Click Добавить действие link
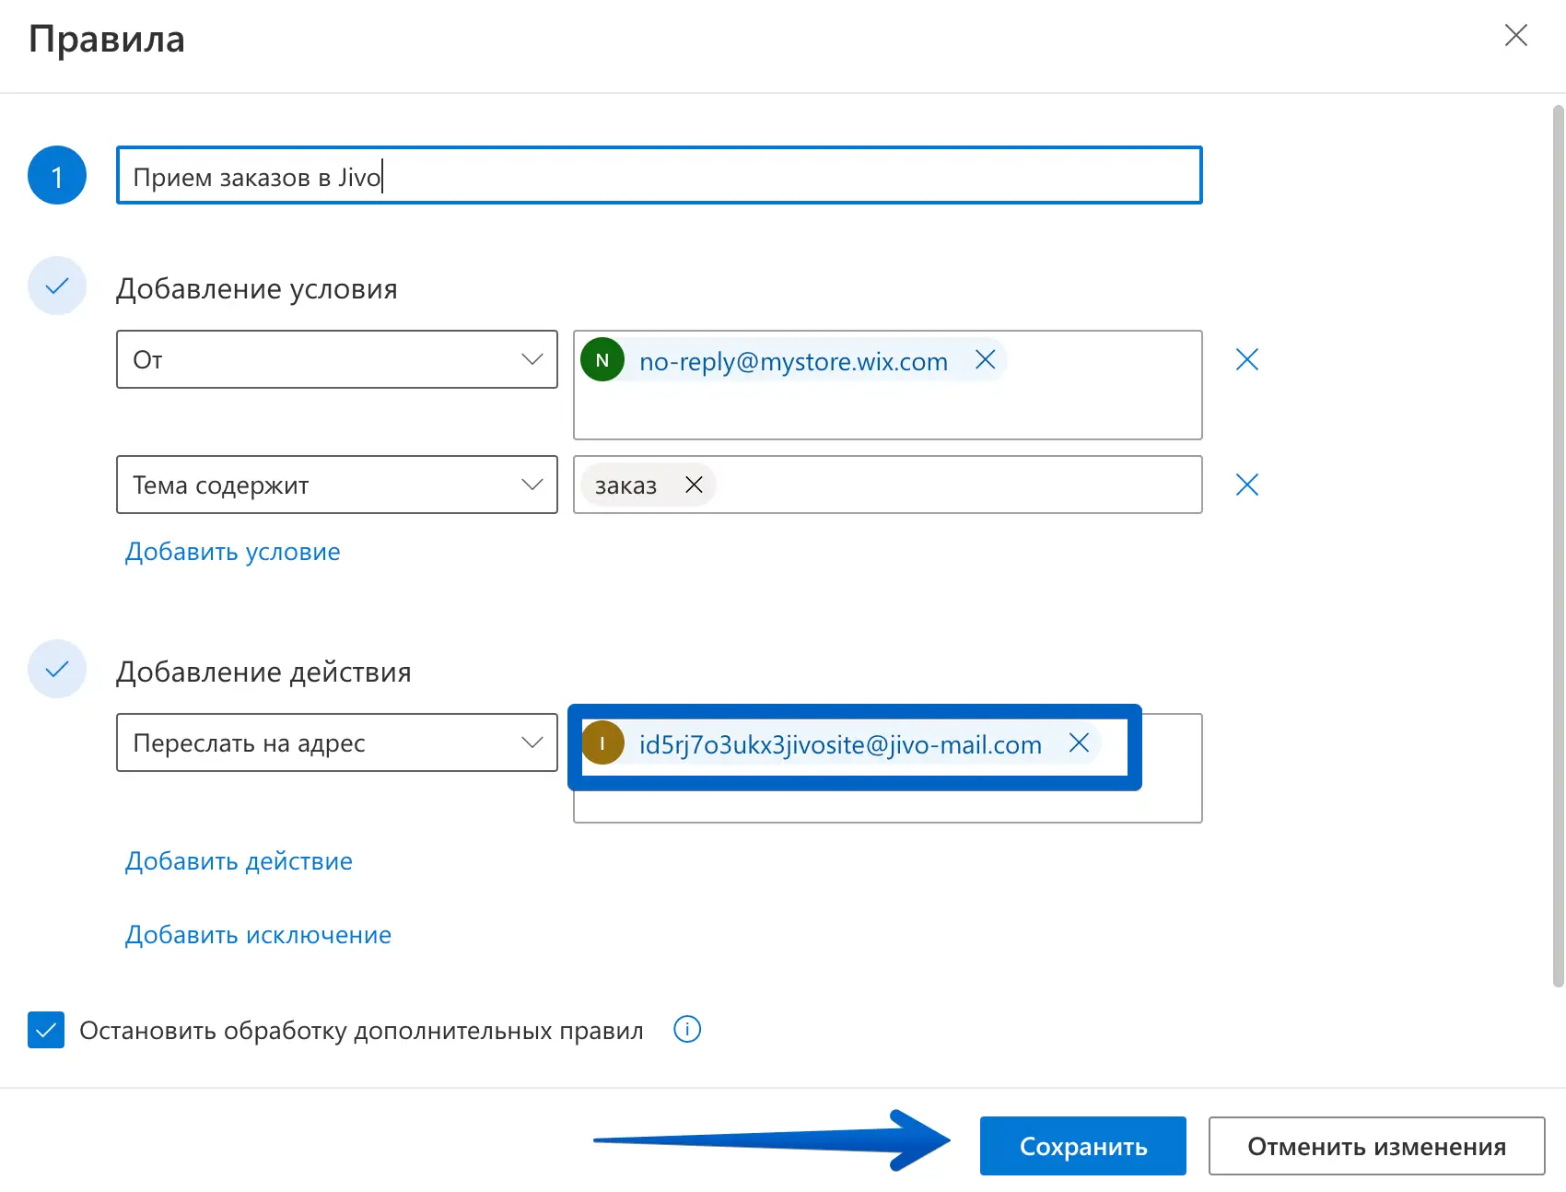Screen dimensions: 1566x1192 point(239,861)
